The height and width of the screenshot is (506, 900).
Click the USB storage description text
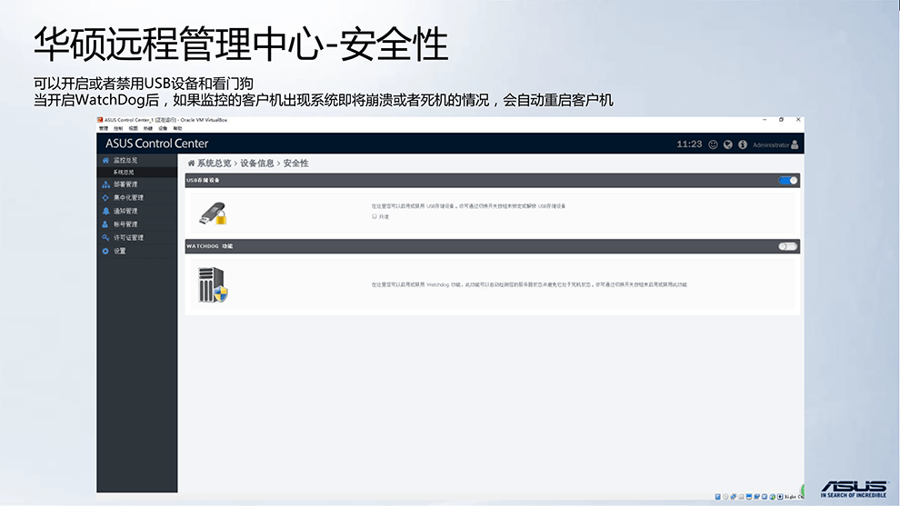coord(468,206)
